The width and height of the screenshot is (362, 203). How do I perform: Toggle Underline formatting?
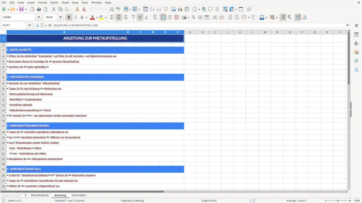pyautogui.click(x=82, y=17)
